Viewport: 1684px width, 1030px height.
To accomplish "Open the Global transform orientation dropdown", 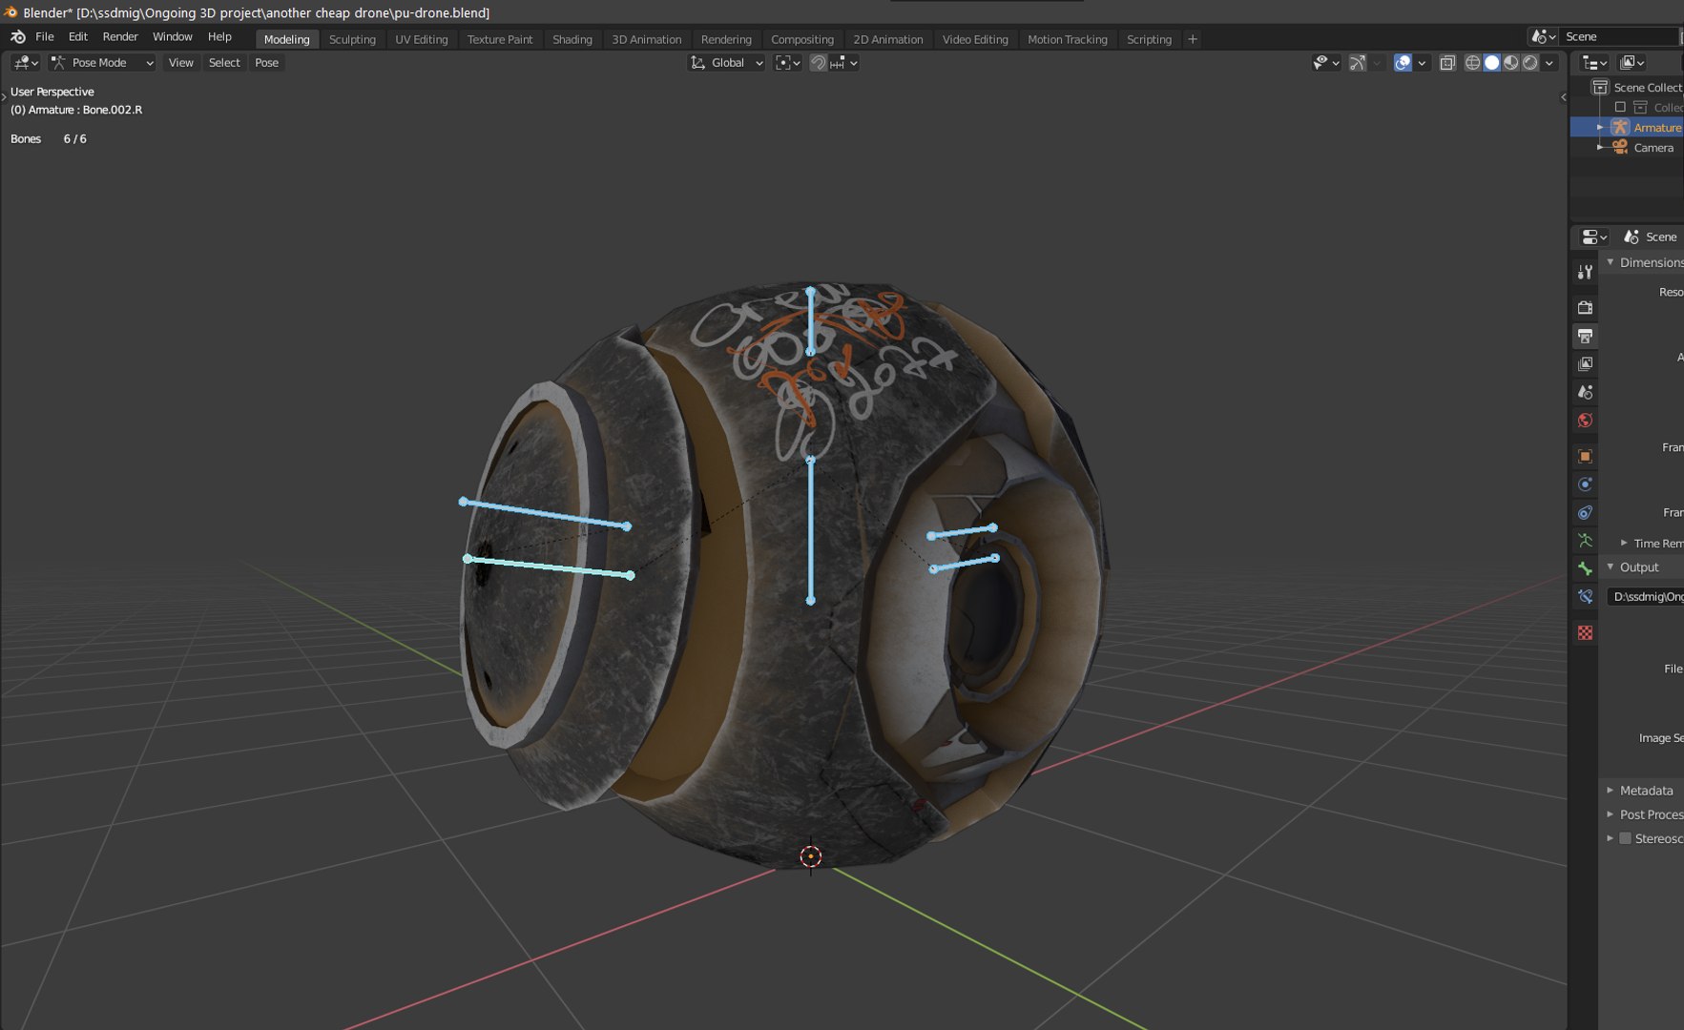I will 727,63.
